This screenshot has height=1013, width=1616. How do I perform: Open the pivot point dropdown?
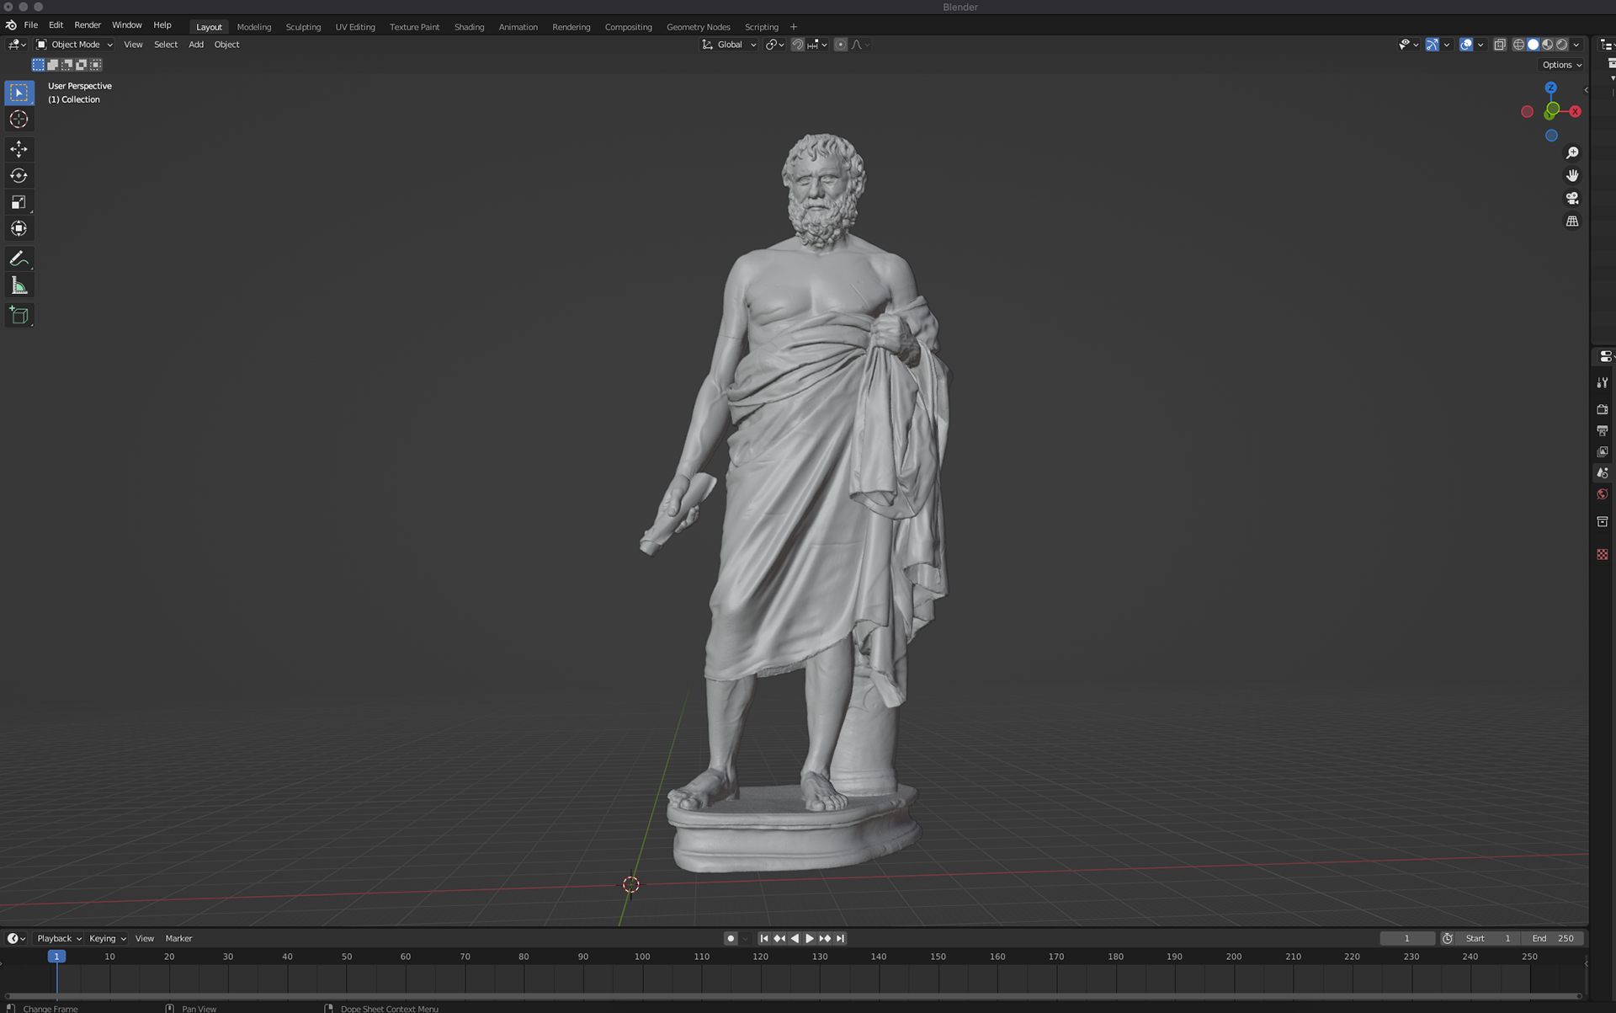(775, 45)
